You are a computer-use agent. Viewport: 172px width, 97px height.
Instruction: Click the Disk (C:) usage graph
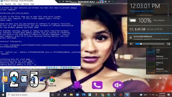pos(151,64)
